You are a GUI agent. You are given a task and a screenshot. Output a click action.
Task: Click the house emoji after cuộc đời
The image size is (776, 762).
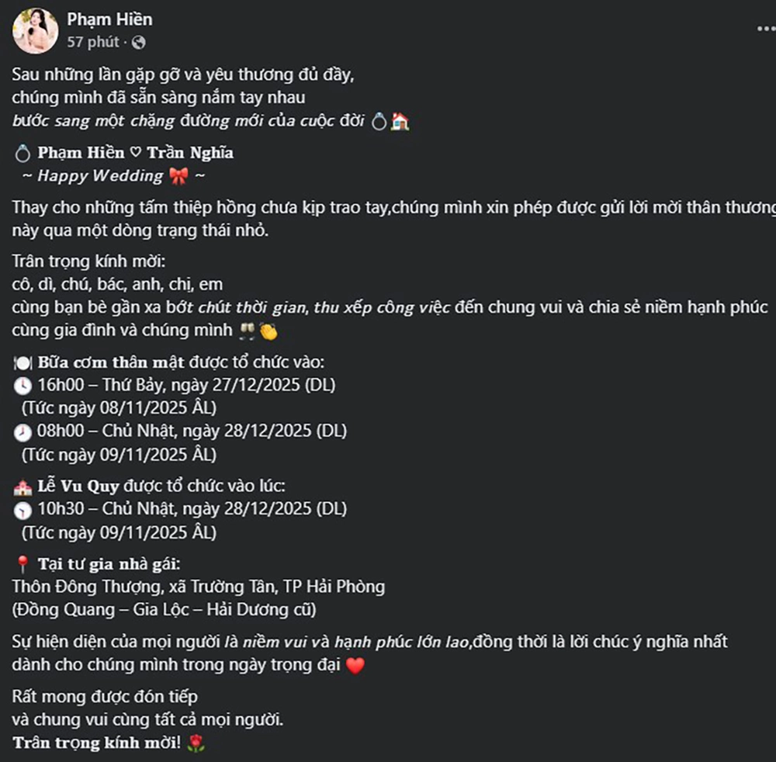pyautogui.click(x=400, y=122)
